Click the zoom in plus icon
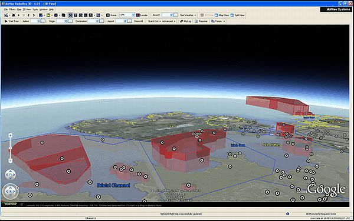This screenshot has width=354, height=221. tap(18, 15)
